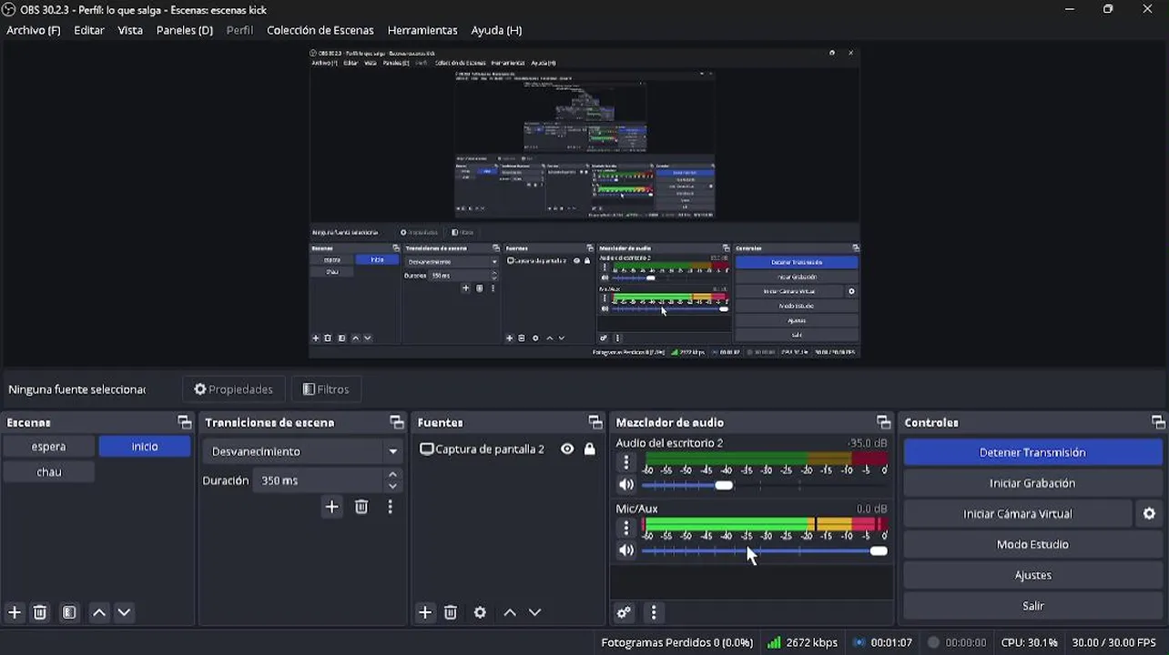Adjust Mic/Aux volume slider handle
The image size is (1169, 655).
point(879,551)
